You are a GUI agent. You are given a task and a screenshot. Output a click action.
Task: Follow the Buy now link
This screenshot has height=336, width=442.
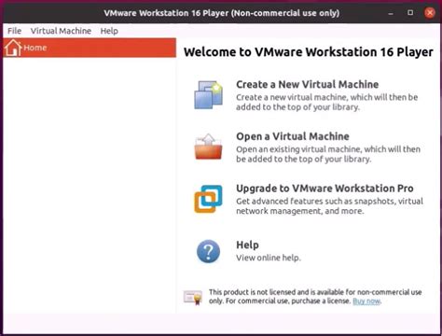[x=366, y=301]
